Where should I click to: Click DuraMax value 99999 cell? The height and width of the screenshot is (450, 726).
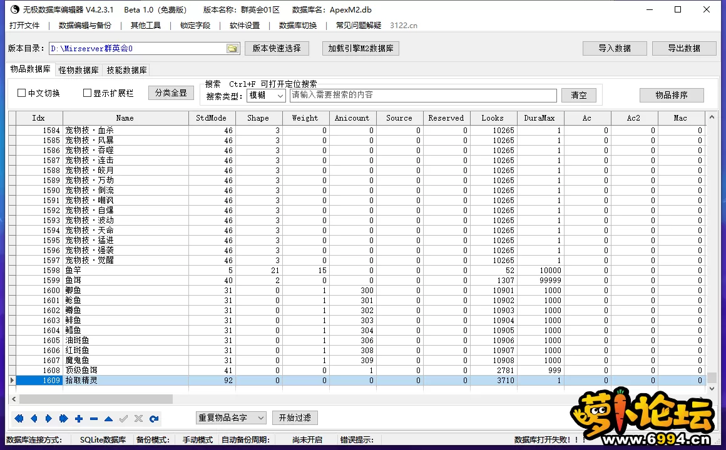(x=540, y=280)
